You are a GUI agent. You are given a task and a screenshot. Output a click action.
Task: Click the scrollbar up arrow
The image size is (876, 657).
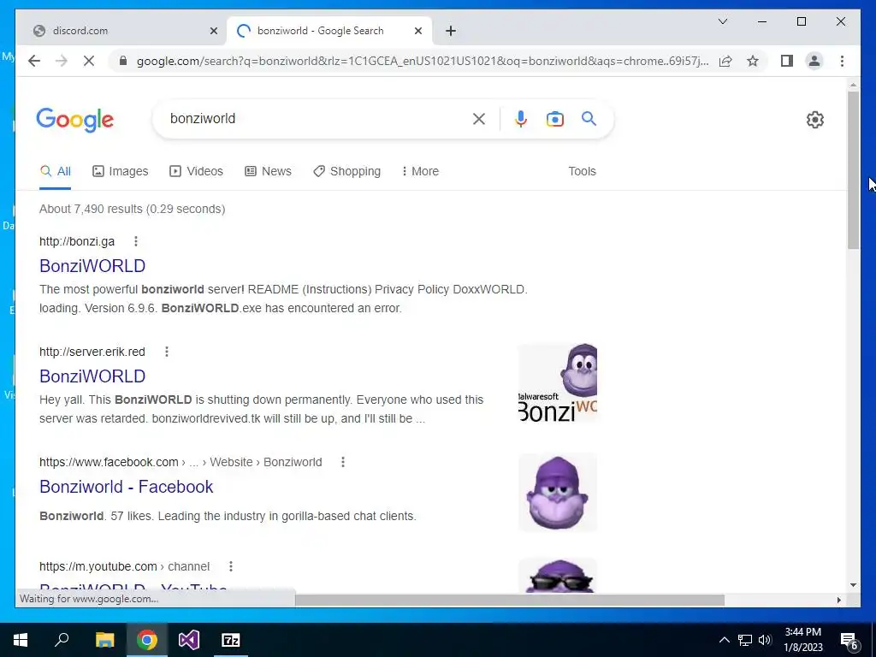click(853, 85)
